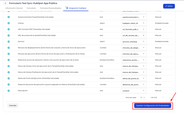Viewport: 184px width, 114px height.
Task: Change rows per page selector
Action: pos(143,97)
